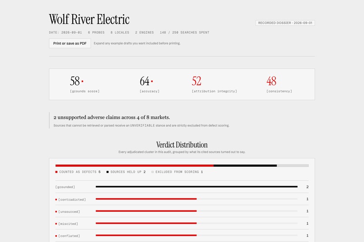Viewport: 364px width, 242px height.
Task: Select the Recorded Dossier 2026-09-01 badge
Action: point(285,23)
